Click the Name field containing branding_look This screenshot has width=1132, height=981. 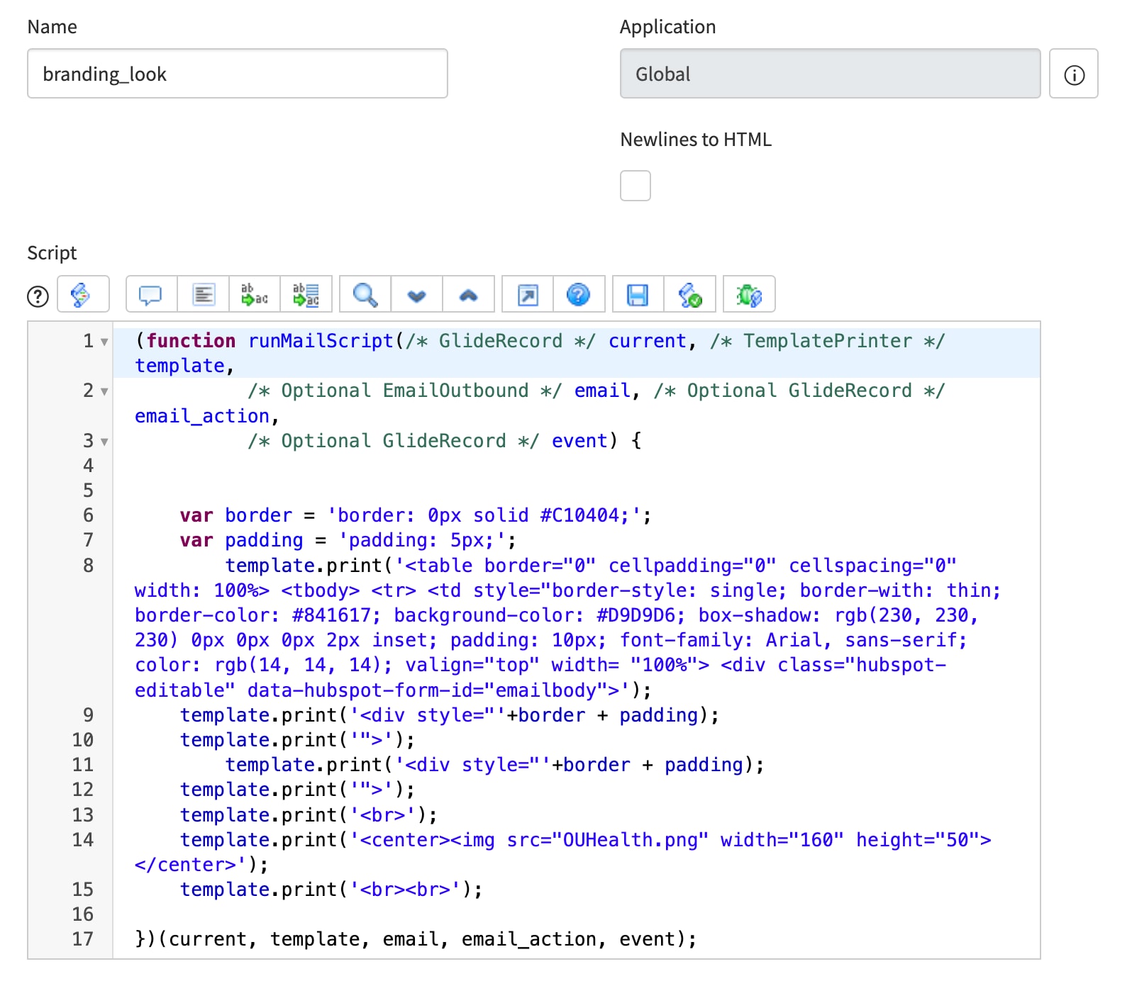click(x=238, y=74)
